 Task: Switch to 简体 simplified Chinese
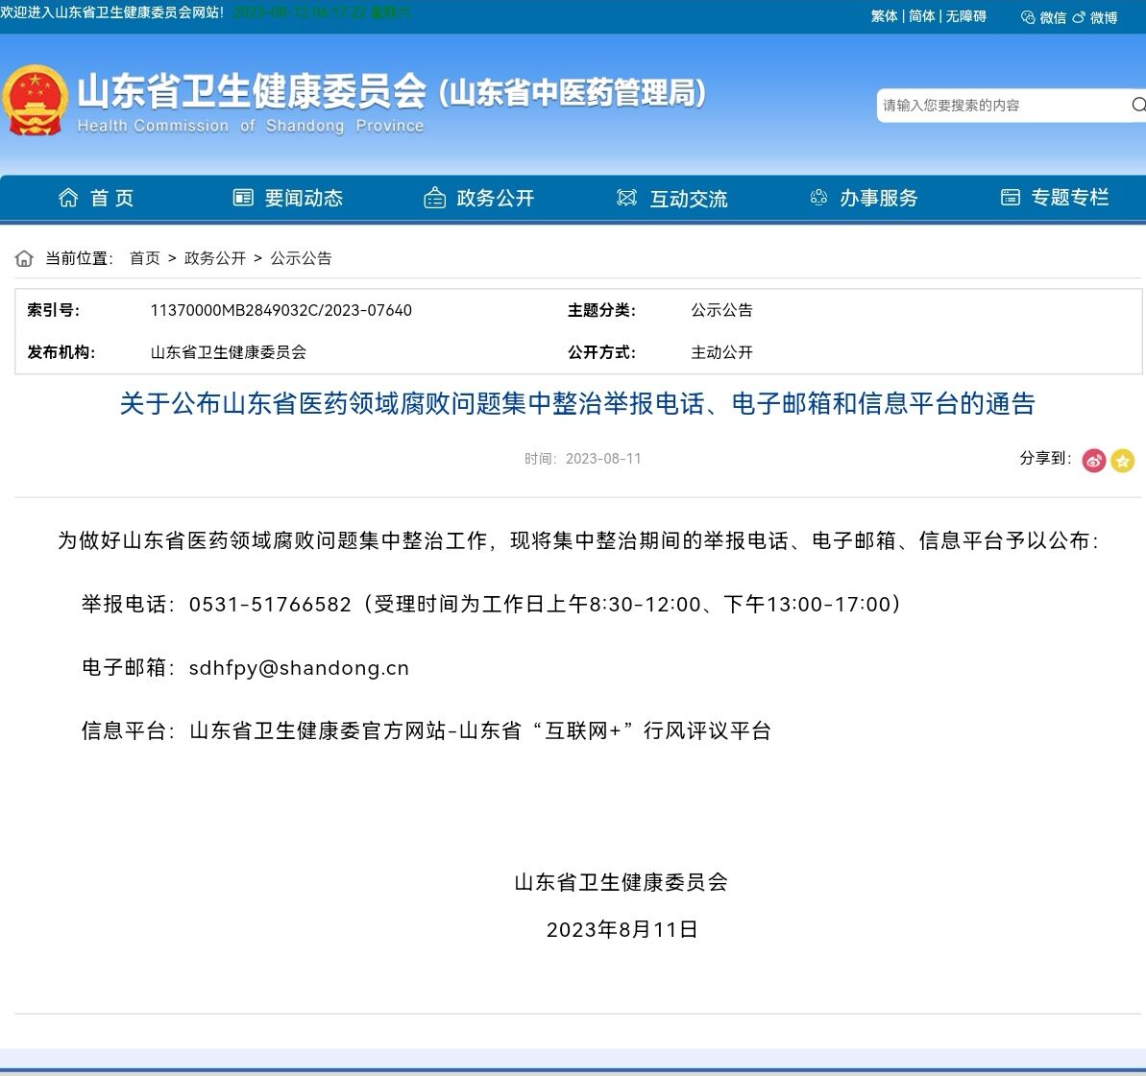point(921,16)
